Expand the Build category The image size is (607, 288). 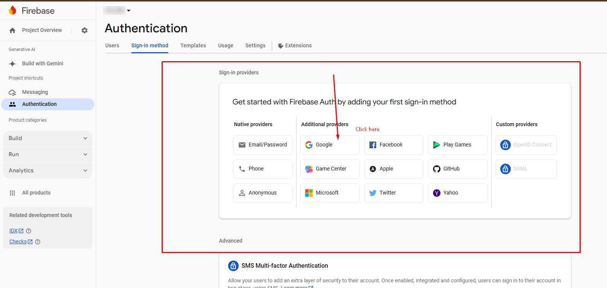pyautogui.click(x=48, y=138)
